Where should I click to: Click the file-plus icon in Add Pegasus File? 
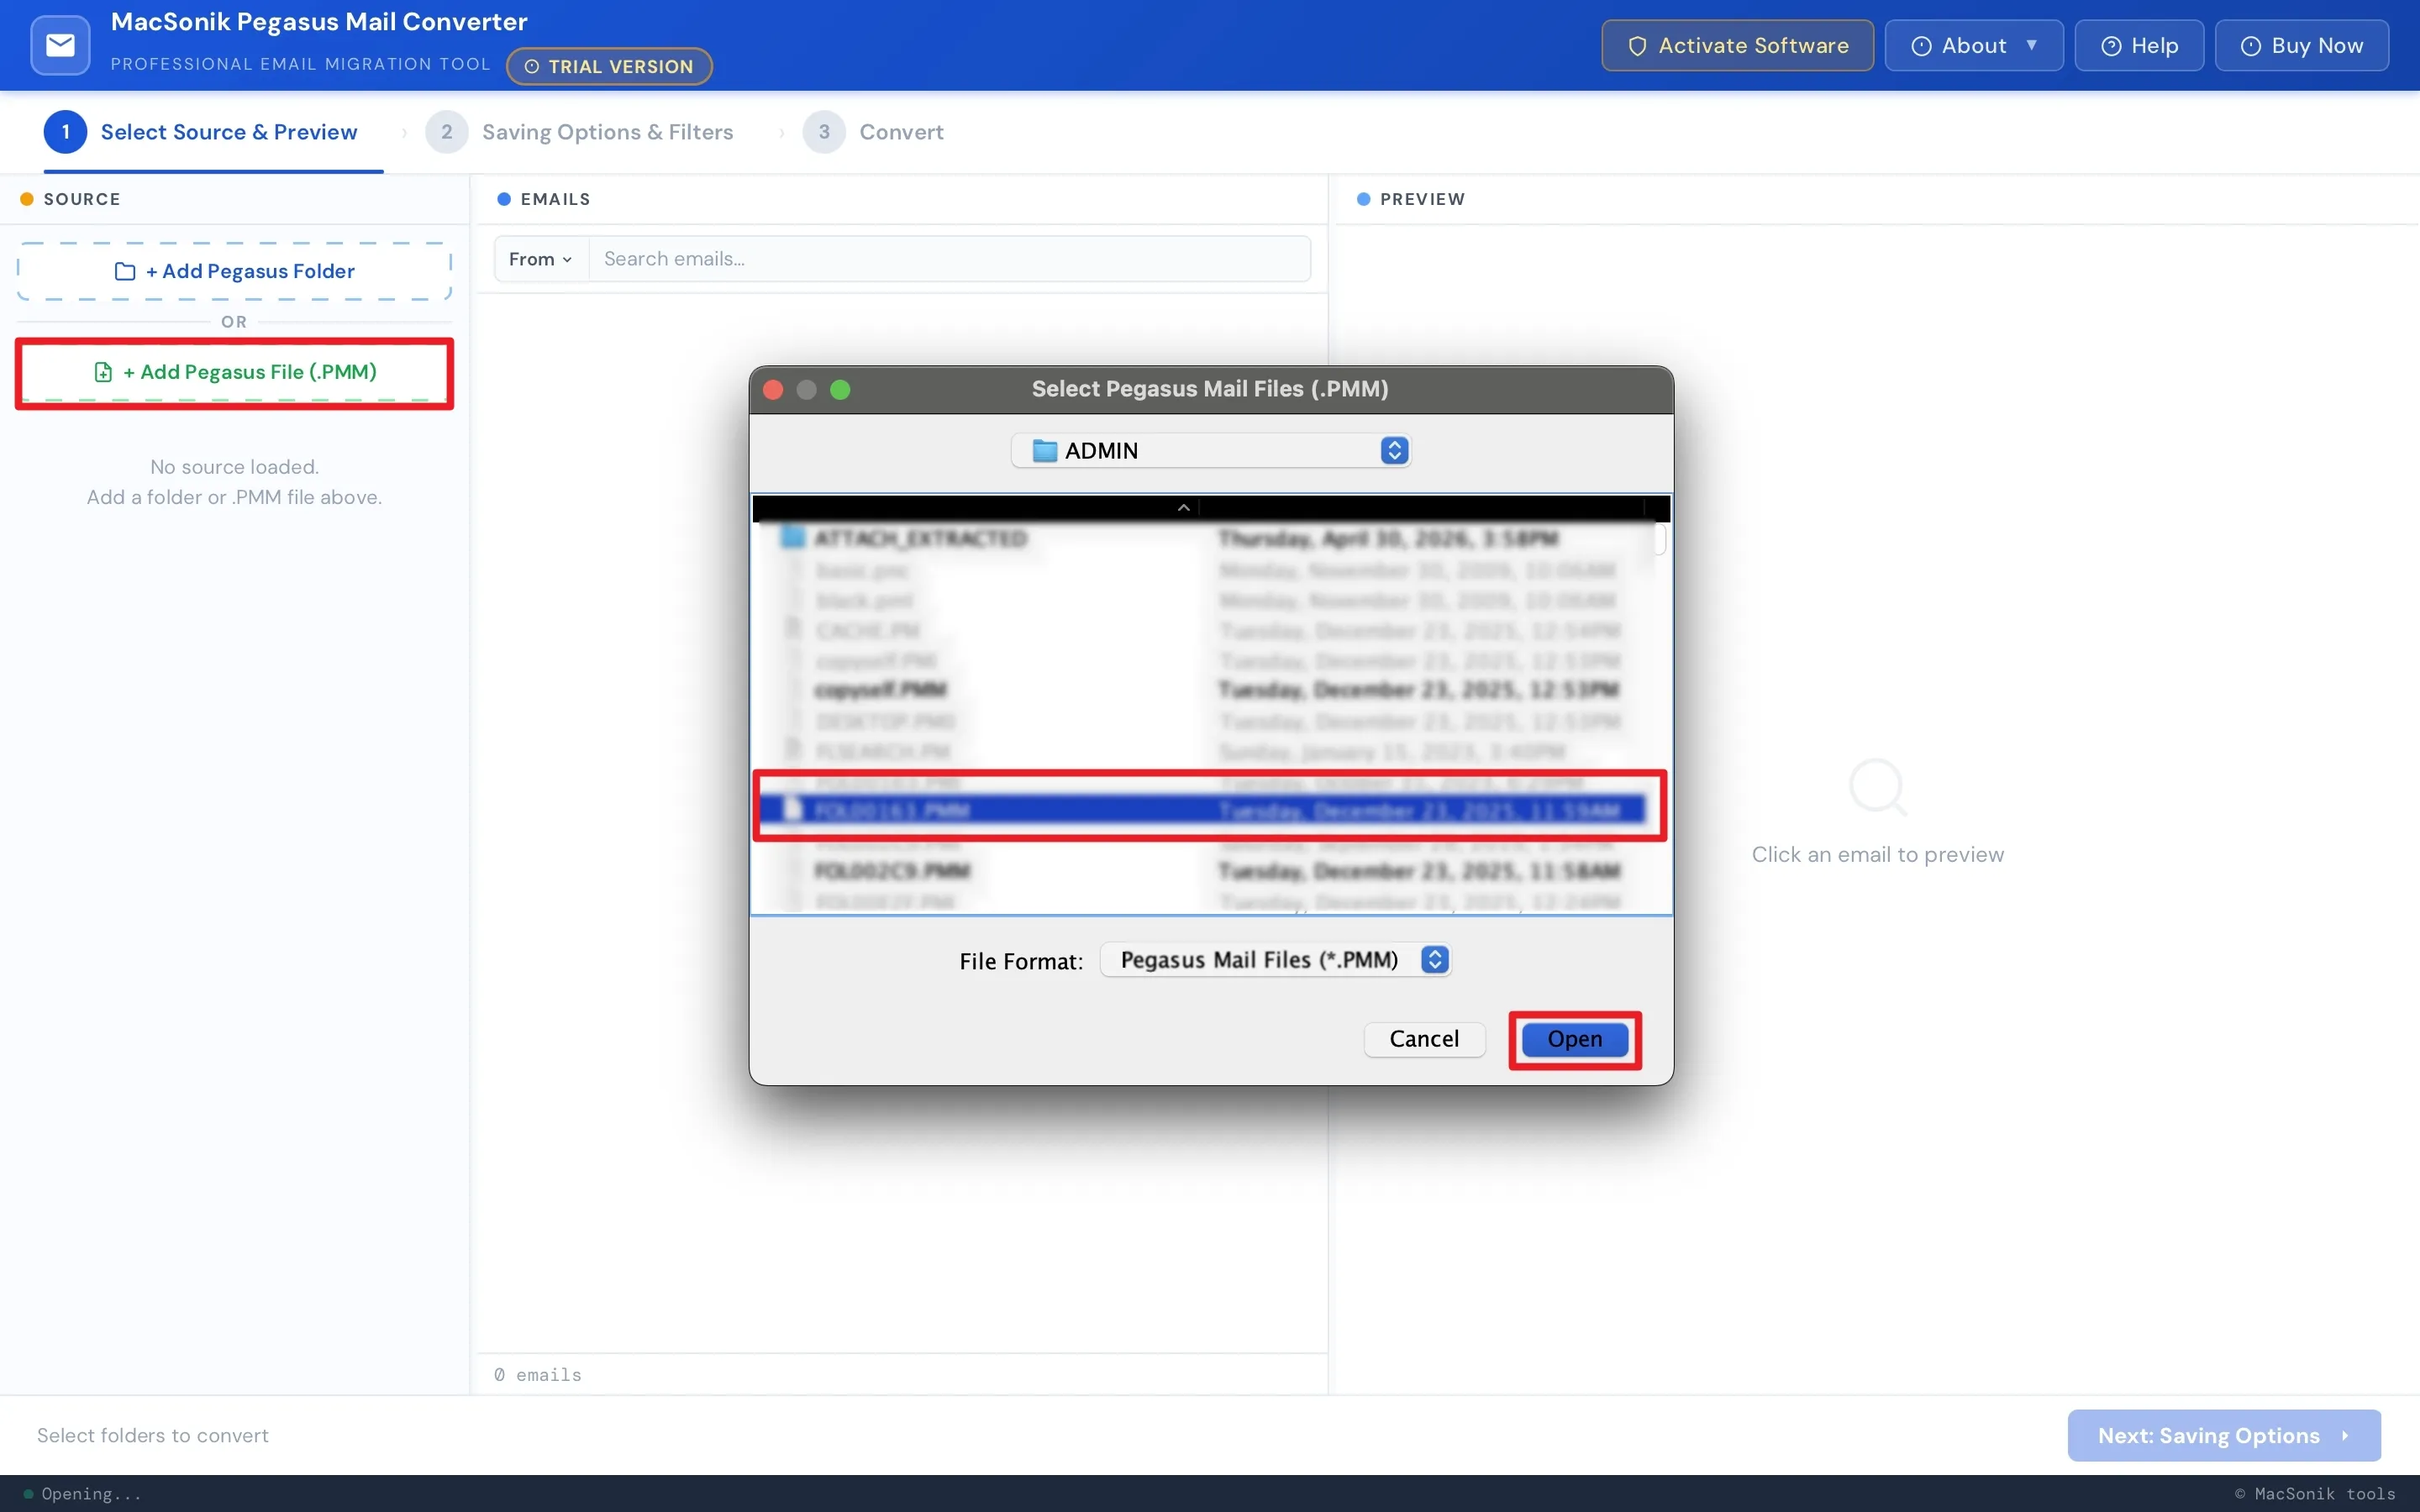point(103,372)
